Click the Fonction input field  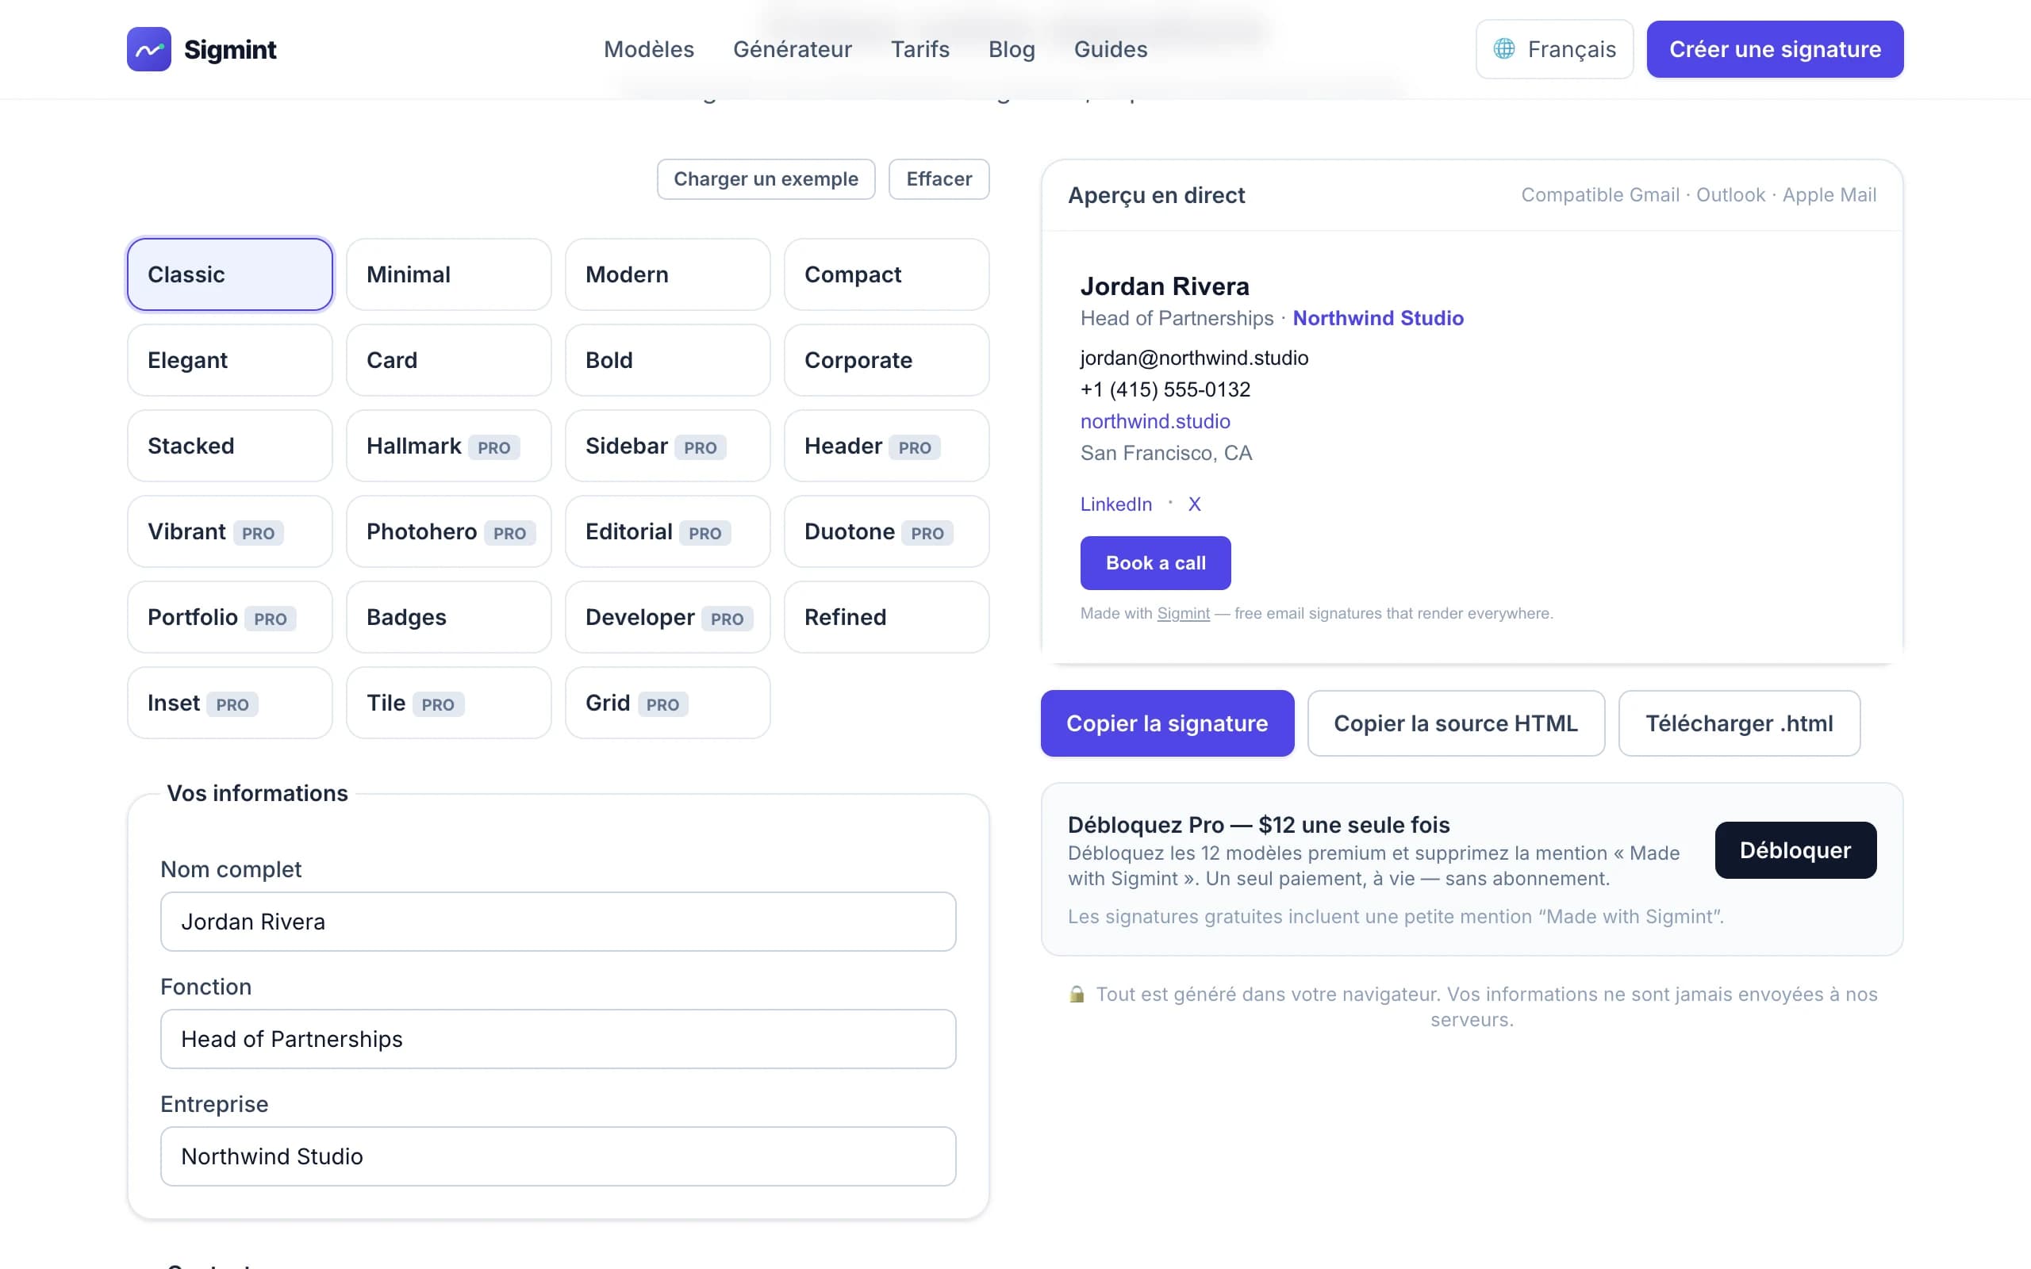[x=558, y=1039]
